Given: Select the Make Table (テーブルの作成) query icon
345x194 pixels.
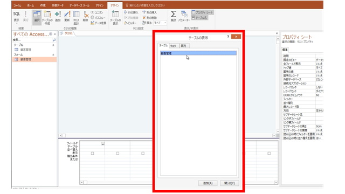Looking at the screenshot, I should [x=47, y=18].
